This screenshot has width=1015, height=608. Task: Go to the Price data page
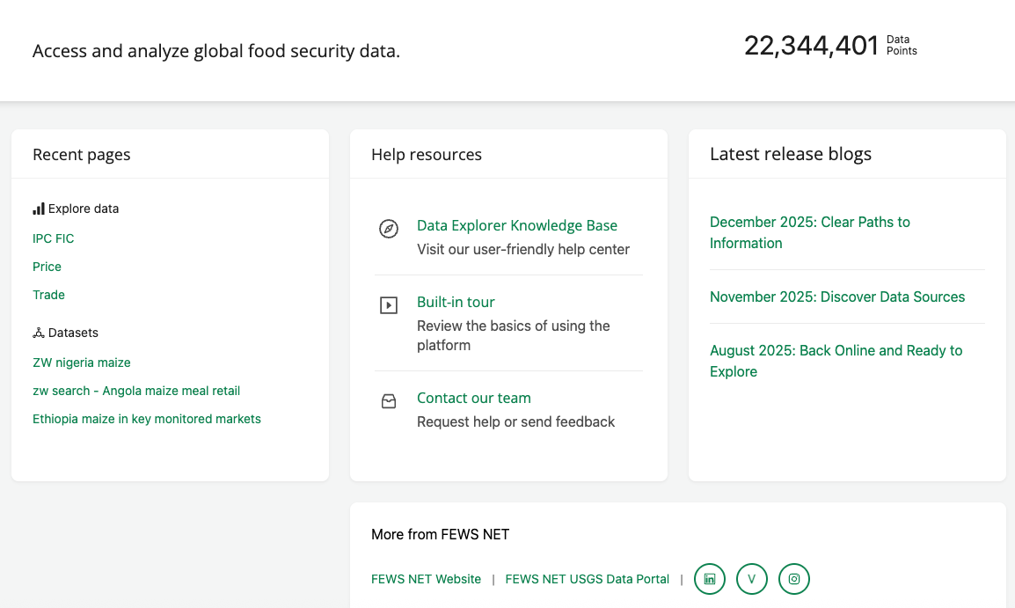(x=47, y=267)
